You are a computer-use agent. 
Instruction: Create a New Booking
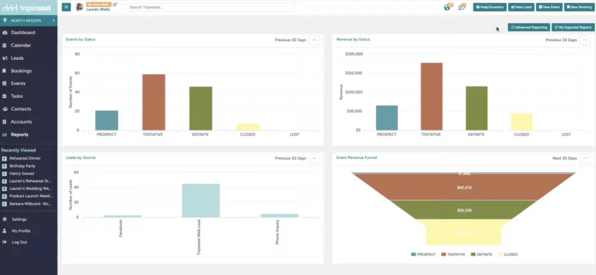coord(579,7)
